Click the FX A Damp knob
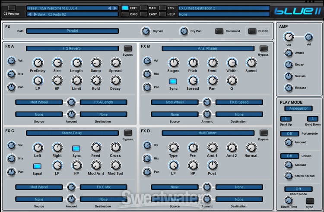Screen dimensions: 324x212 (96, 63)
